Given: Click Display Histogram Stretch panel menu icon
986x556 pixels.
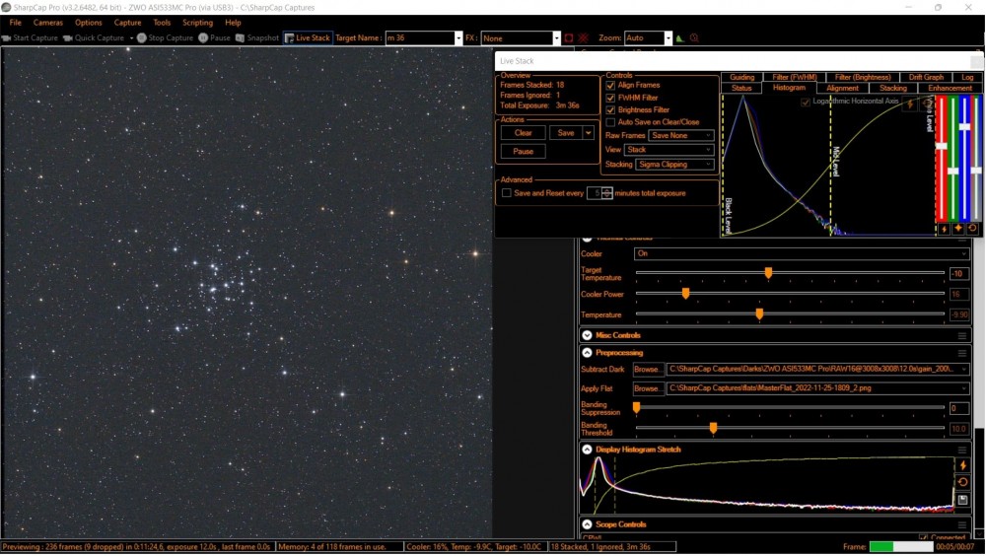Looking at the screenshot, I should point(962,450).
